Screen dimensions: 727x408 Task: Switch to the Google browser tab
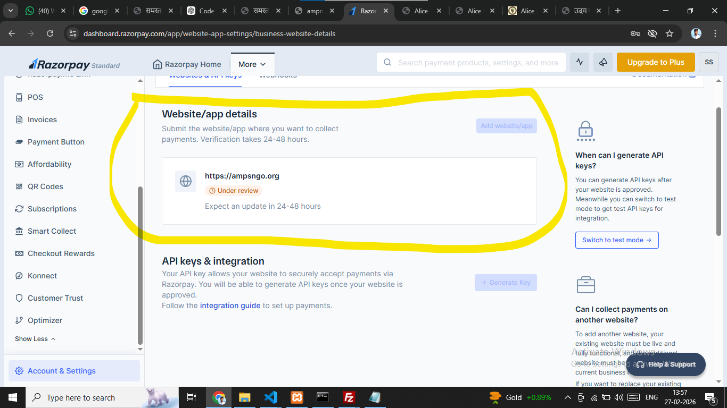point(99,11)
